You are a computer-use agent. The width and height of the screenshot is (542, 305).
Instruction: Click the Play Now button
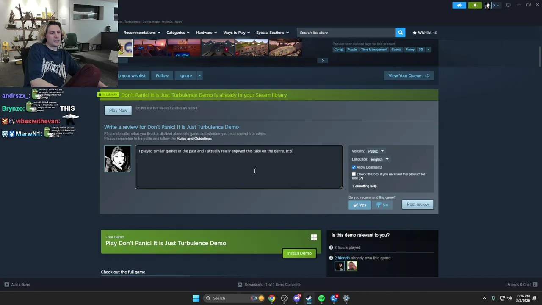118,111
